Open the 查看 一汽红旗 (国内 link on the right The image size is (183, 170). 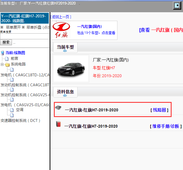tap(161, 30)
